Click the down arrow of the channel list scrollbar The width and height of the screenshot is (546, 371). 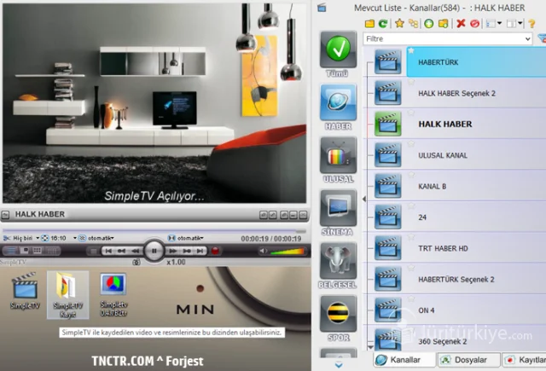[370, 347]
